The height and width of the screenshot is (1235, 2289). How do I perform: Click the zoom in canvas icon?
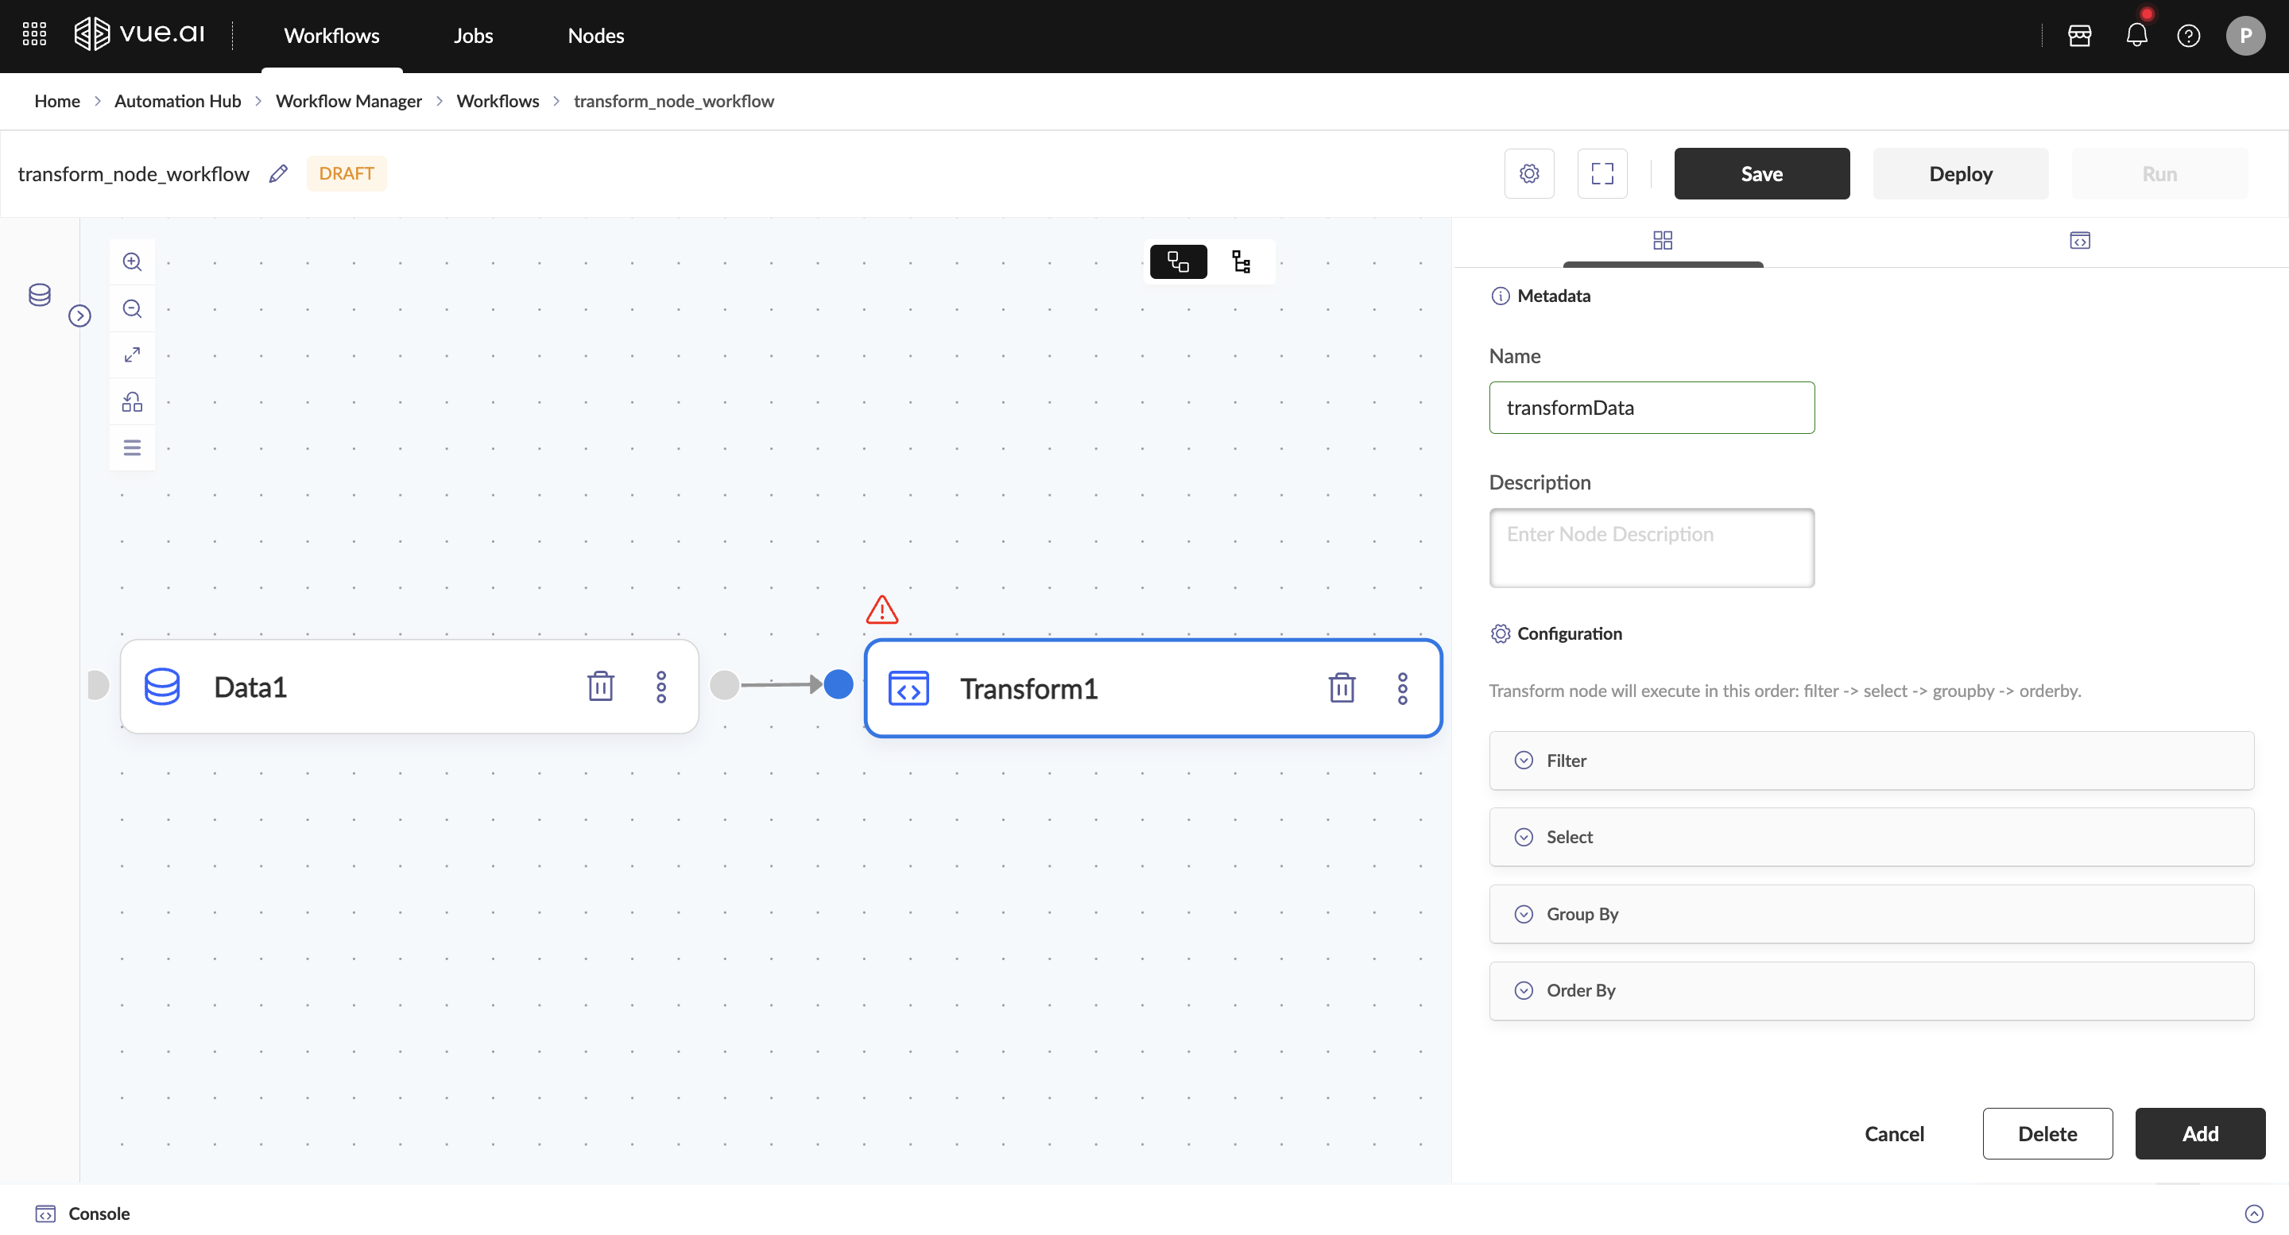131,261
